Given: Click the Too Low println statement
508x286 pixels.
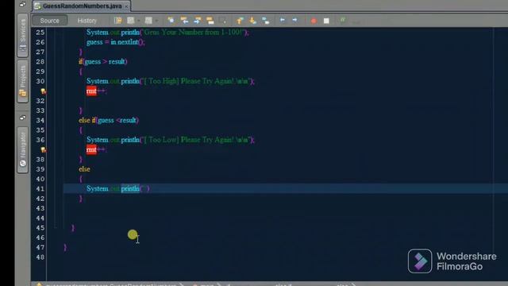Looking at the screenshot, I should [171, 140].
